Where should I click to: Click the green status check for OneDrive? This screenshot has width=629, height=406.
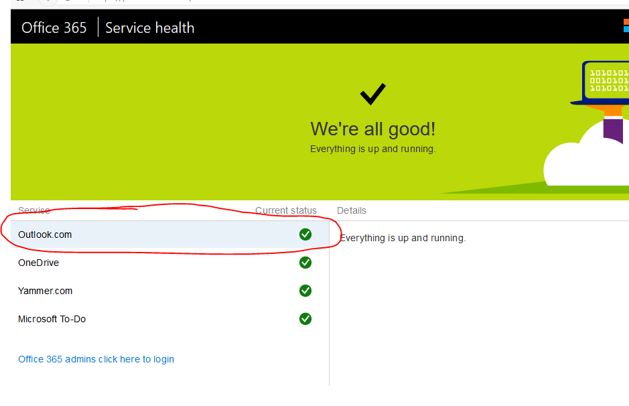305,263
